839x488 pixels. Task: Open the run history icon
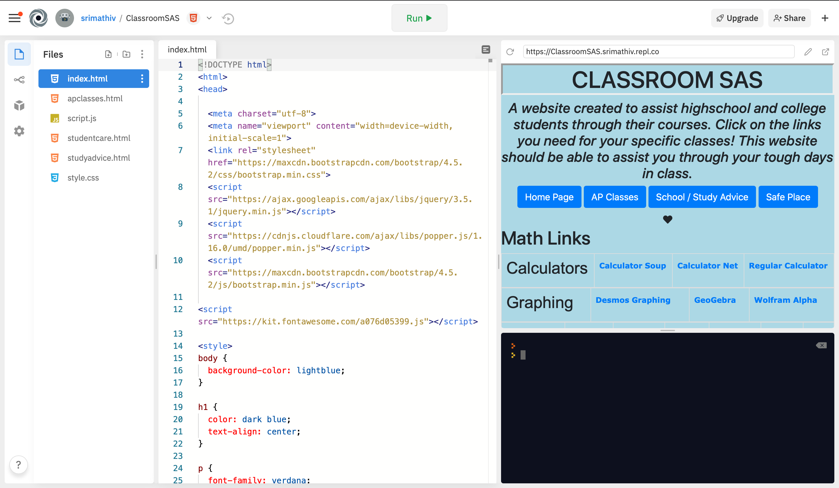click(228, 18)
